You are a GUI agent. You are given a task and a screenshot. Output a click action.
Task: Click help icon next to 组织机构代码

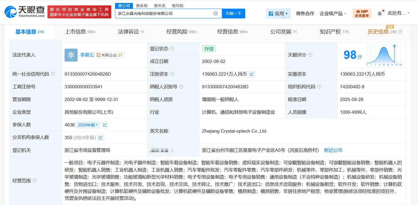tap(319, 87)
